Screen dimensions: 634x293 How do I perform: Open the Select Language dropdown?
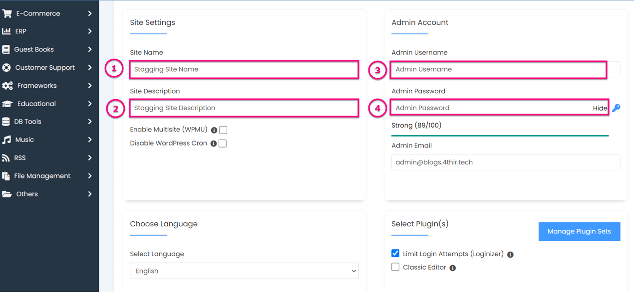tap(244, 271)
